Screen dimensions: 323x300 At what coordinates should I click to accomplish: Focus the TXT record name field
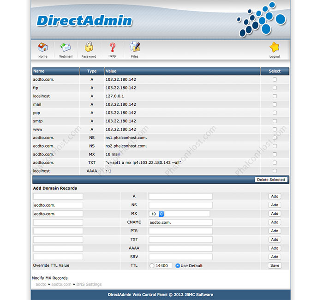(x=58, y=240)
